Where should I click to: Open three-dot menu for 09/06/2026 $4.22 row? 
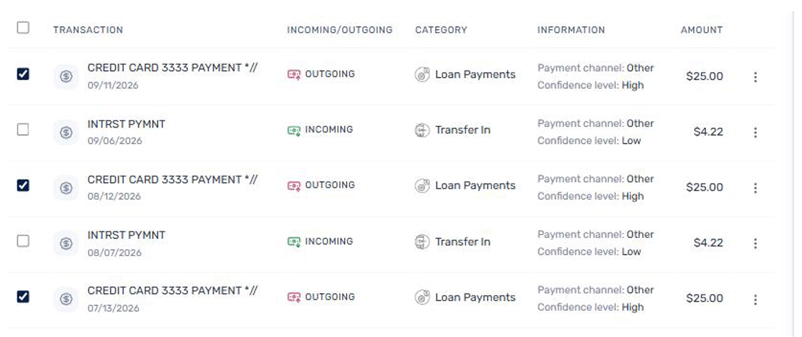click(x=755, y=133)
